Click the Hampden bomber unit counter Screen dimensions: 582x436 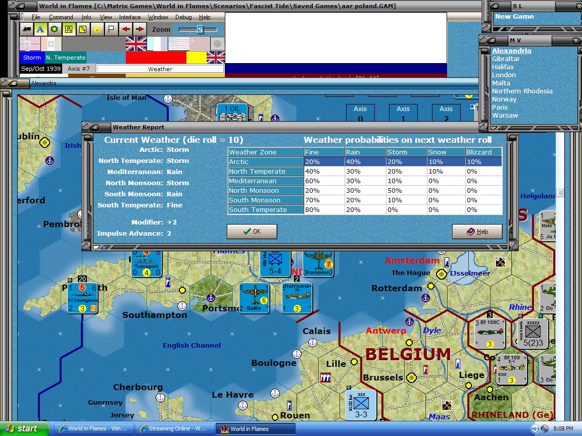click(318, 264)
